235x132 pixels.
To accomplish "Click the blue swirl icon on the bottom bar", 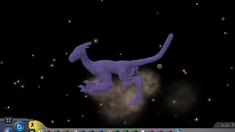I will pyautogui.click(x=178, y=131).
